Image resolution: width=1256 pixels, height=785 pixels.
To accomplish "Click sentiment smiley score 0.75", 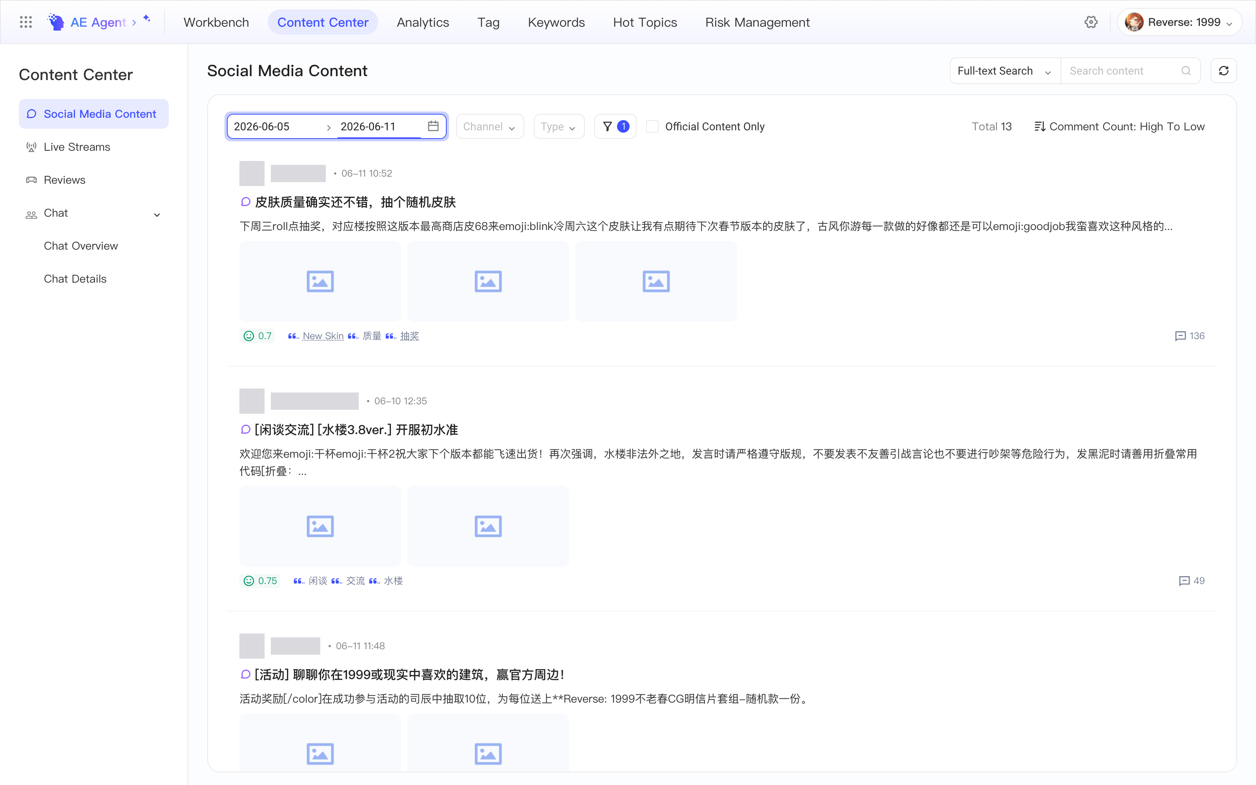I will (x=260, y=581).
